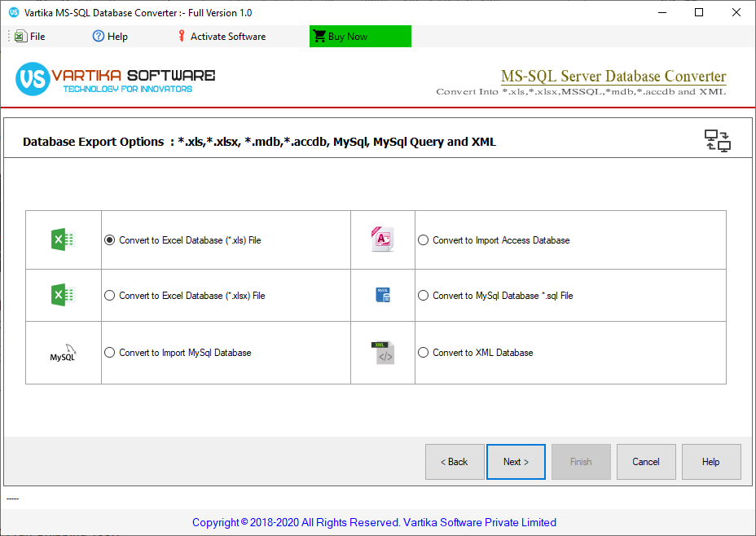
Task: Select Convert to XML Database option
Action: click(x=476, y=353)
